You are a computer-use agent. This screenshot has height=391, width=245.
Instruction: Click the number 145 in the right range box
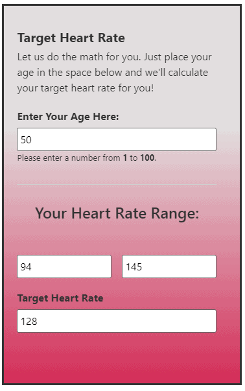coord(134,267)
